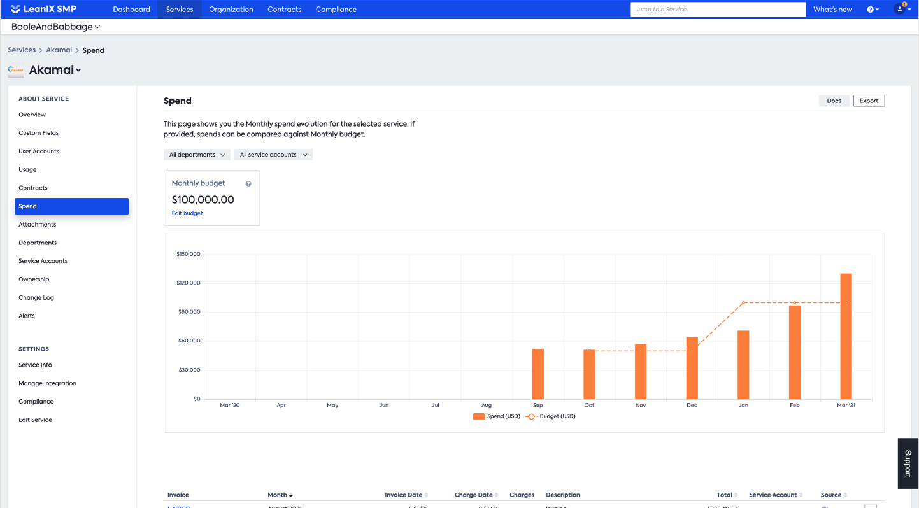Click Akamai in the breadcrumb
The height and width of the screenshot is (508, 919).
coord(59,50)
